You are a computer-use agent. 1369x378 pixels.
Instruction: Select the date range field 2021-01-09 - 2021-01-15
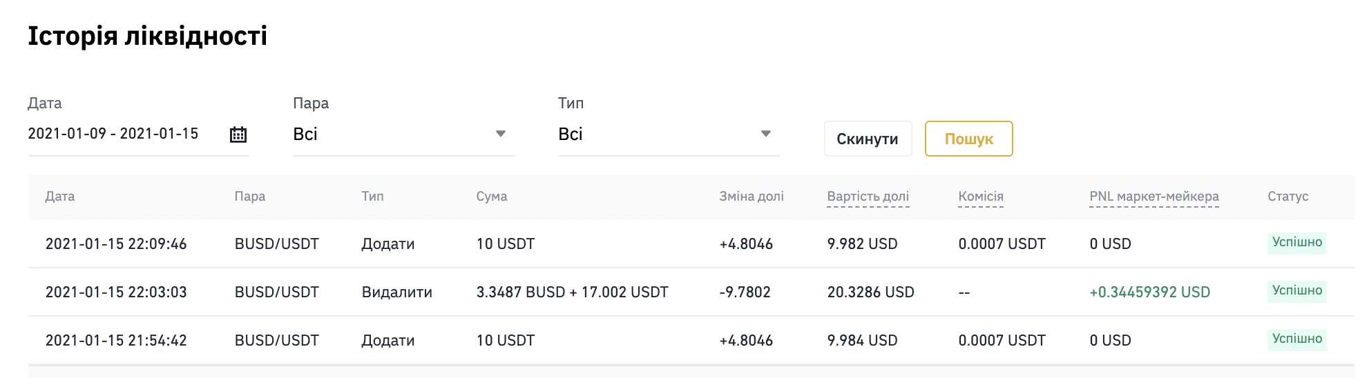(x=138, y=134)
